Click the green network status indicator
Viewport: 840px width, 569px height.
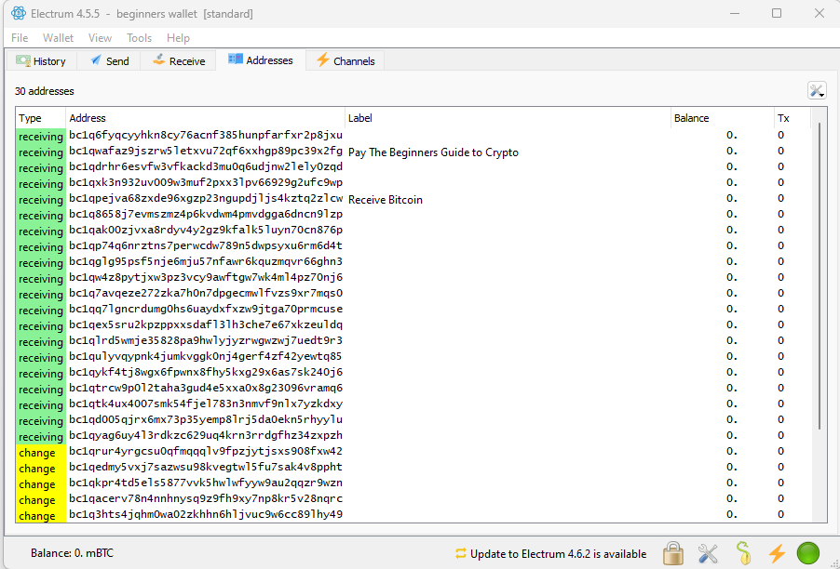coord(808,554)
